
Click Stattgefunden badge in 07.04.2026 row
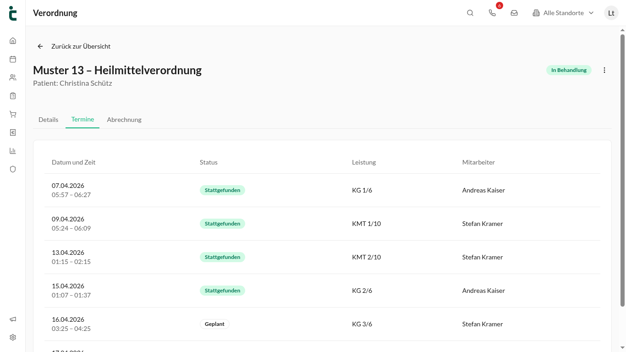222,190
